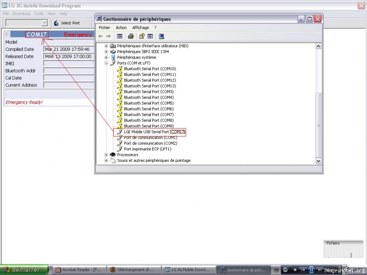Viewport: 367px width, 275px height.
Task: Click the Forward arrow in Device Manager
Action: click(108, 36)
